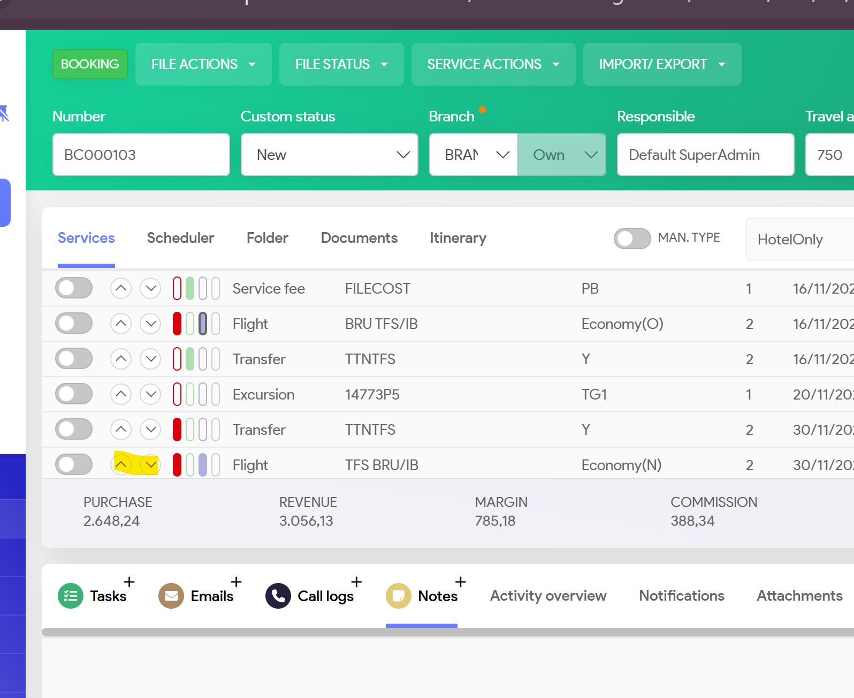Open the Activity overview section

pos(548,596)
